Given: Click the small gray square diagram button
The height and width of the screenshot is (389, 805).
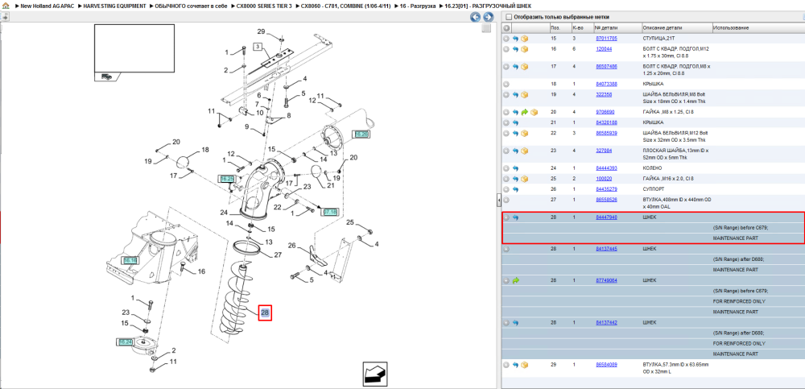Looking at the screenshot, I should point(486,29).
